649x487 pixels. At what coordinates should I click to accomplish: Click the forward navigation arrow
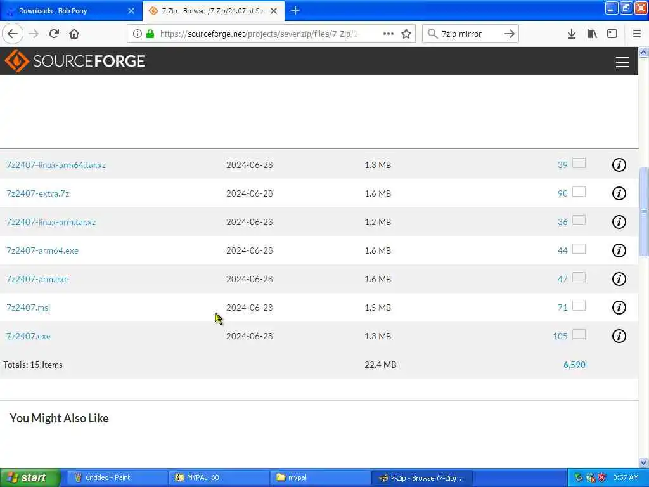tap(34, 34)
